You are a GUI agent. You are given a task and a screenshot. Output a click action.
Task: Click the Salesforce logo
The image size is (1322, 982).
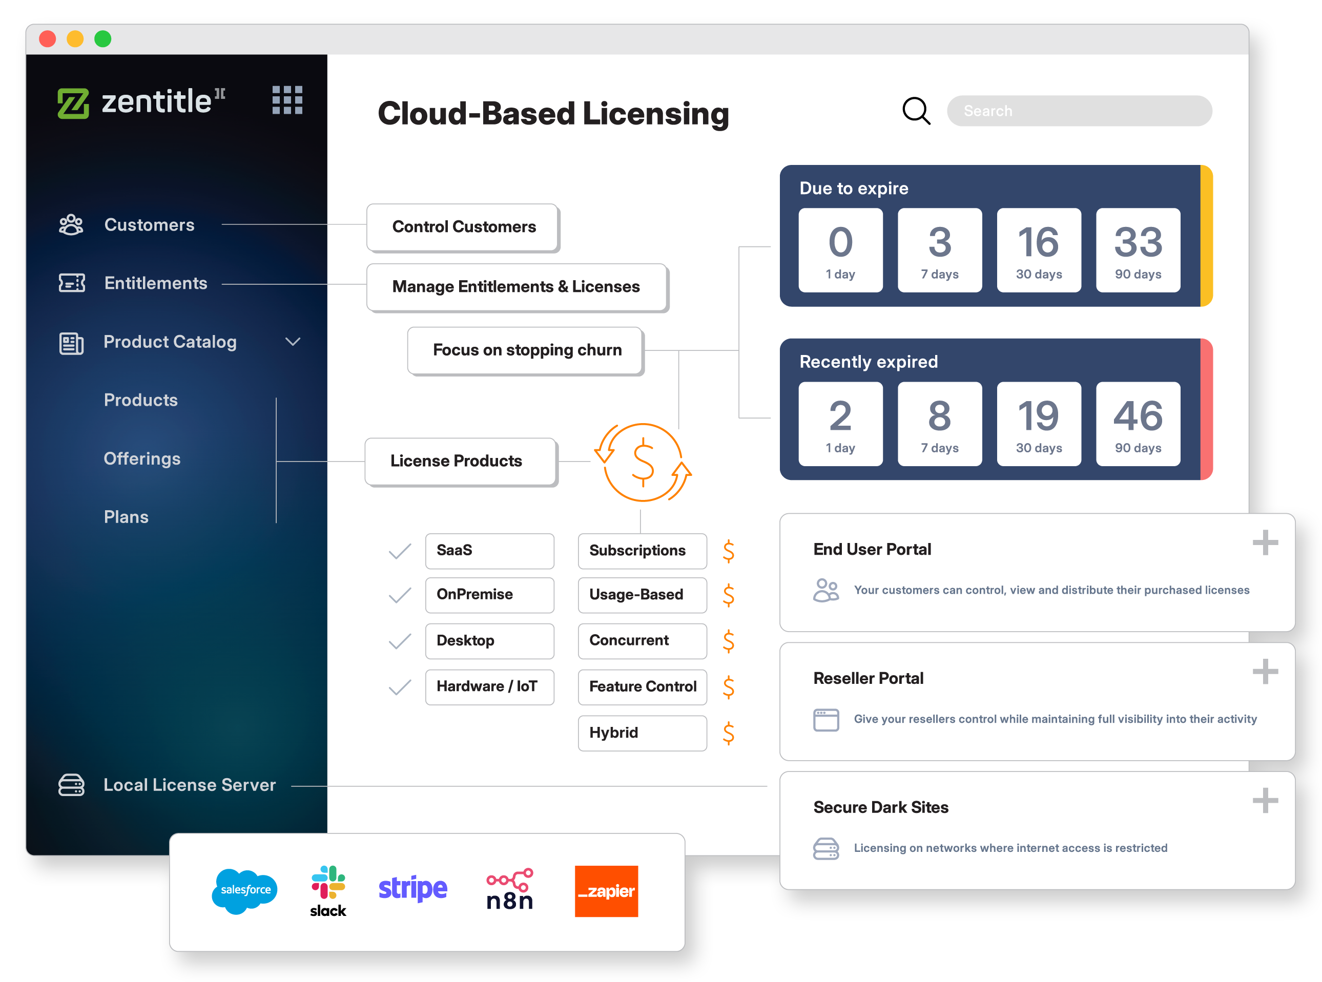pyautogui.click(x=244, y=890)
